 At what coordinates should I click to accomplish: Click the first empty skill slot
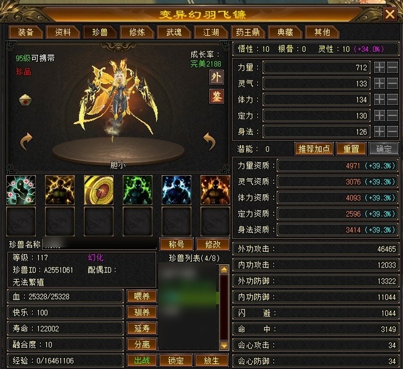pyautogui.click(x=21, y=221)
